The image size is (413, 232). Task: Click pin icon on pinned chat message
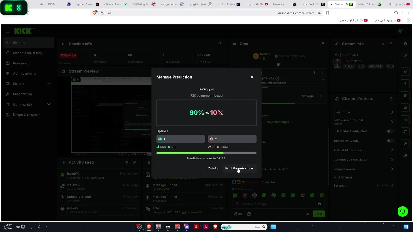point(314,73)
